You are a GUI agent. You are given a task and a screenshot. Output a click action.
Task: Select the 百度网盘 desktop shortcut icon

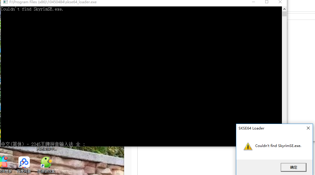tap(24, 162)
